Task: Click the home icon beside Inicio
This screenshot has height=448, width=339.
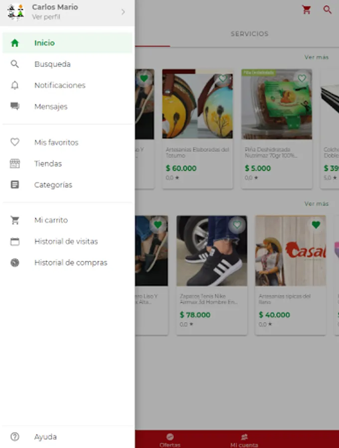Action: [x=15, y=43]
